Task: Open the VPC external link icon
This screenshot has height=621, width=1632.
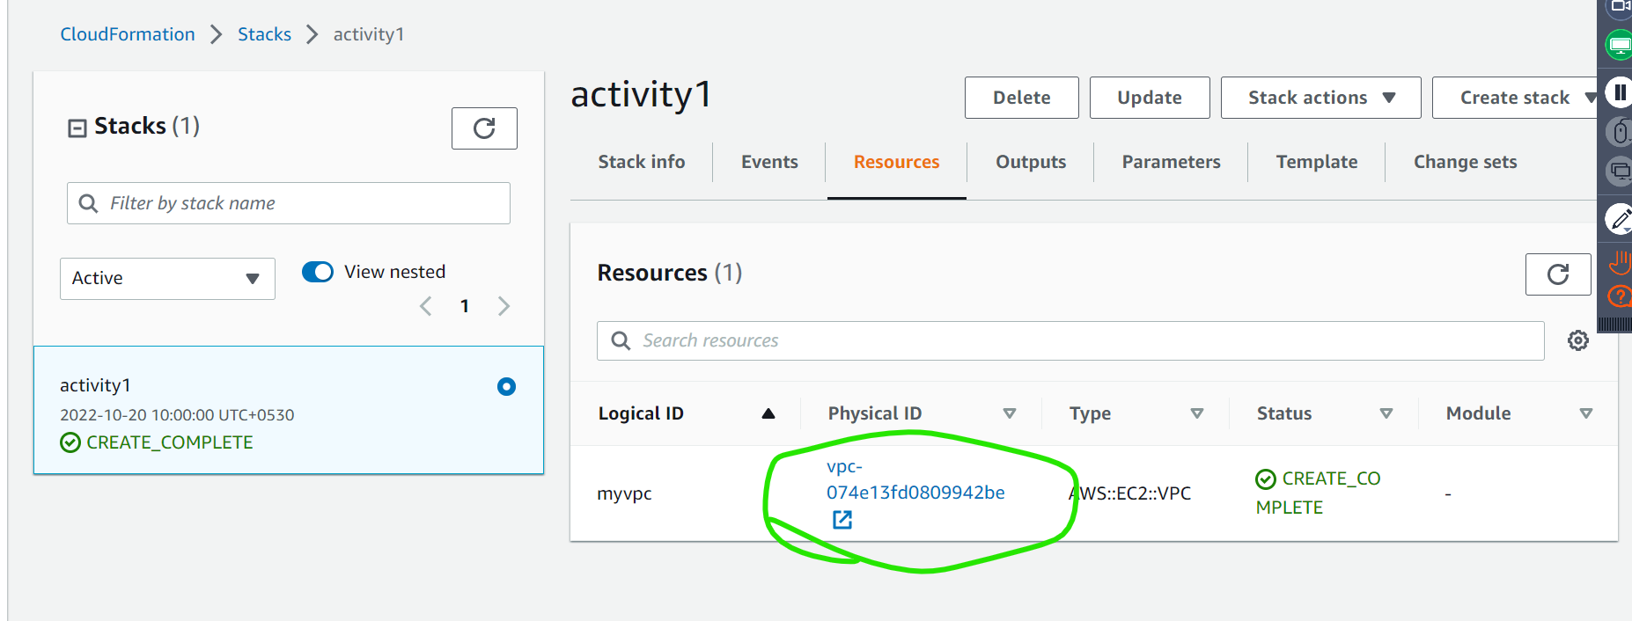Action: (x=842, y=520)
